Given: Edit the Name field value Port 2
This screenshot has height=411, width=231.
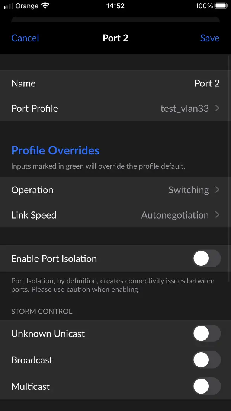Looking at the screenshot, I should 207,83.
